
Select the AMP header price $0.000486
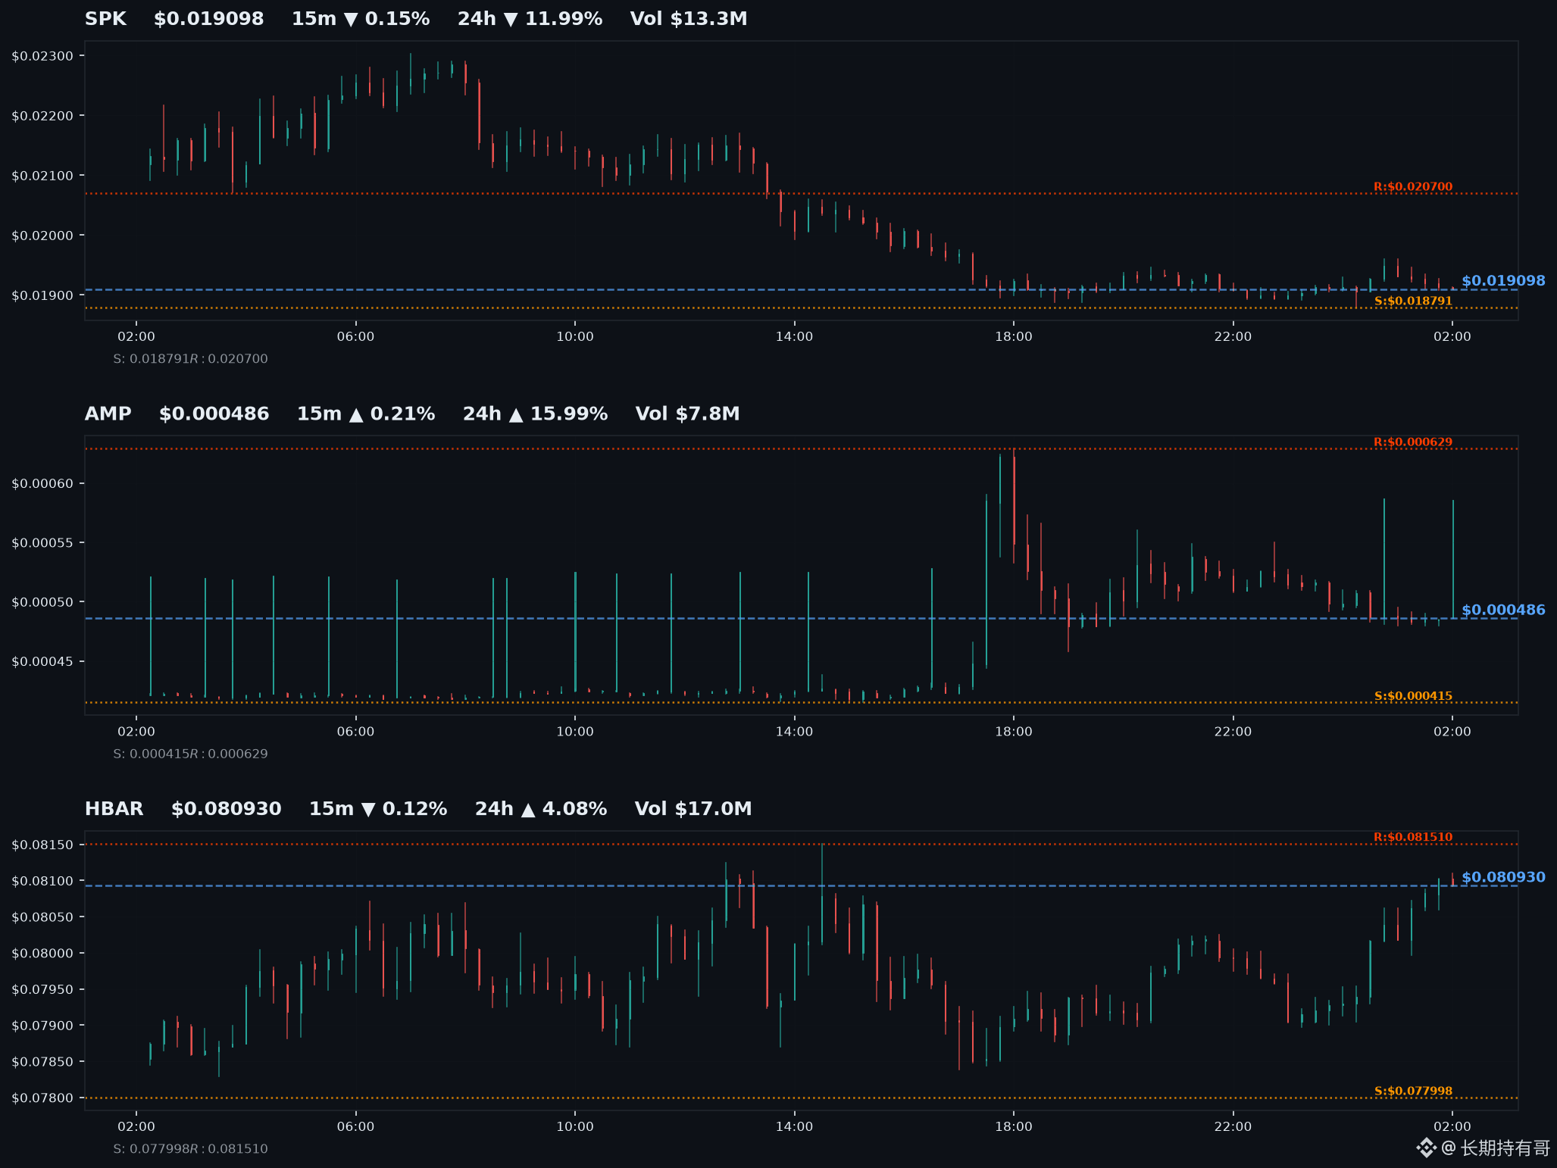(x=214, y=414)
